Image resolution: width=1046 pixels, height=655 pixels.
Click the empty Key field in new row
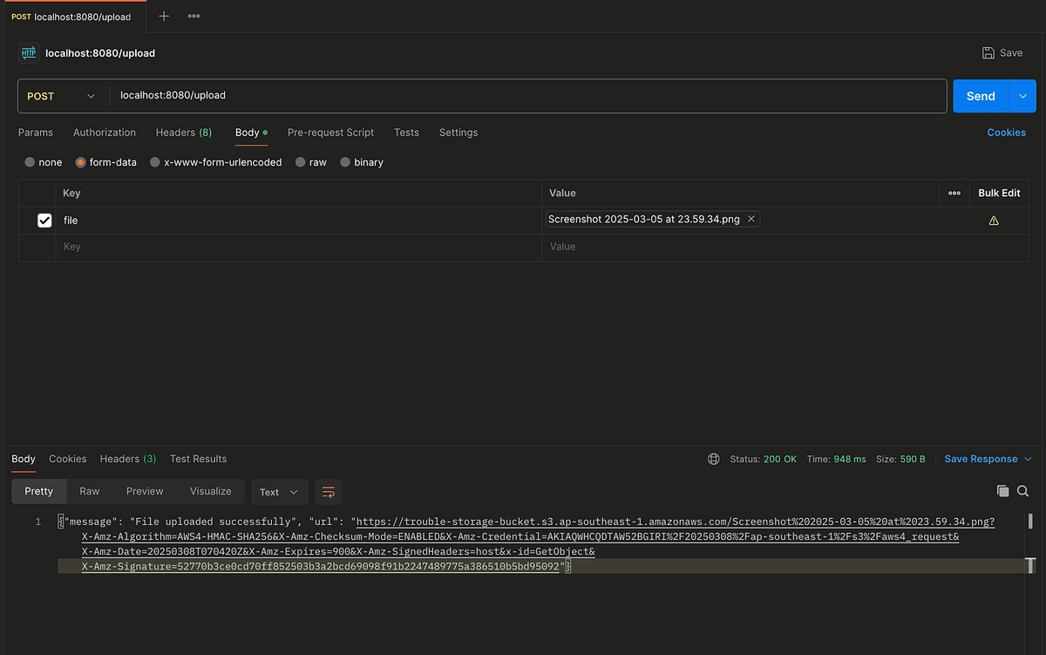pos(297,247)
